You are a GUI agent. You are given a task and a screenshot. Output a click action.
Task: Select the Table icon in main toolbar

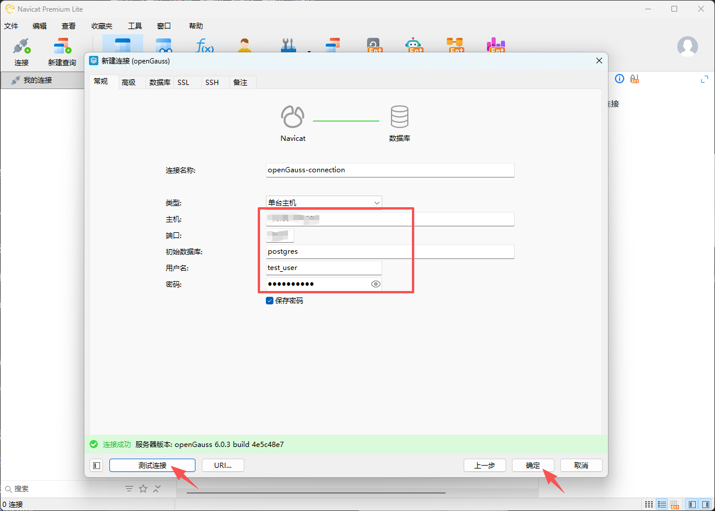coord(123,45)
